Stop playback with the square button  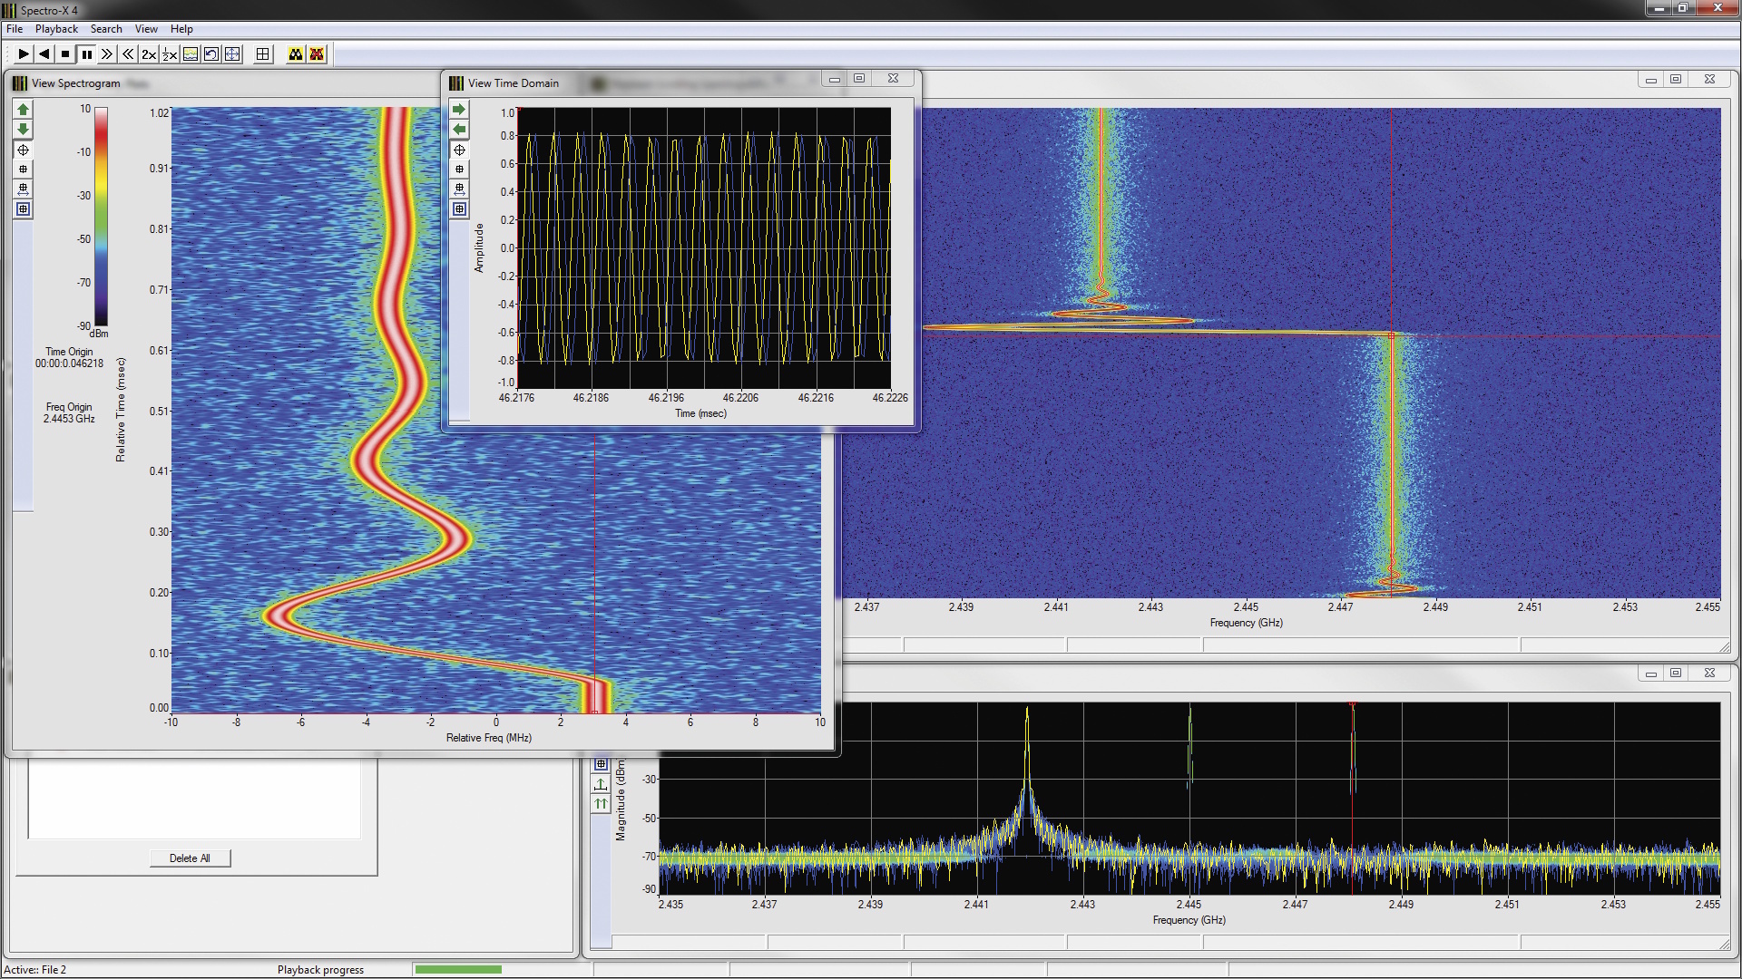(x=65, y=54)
